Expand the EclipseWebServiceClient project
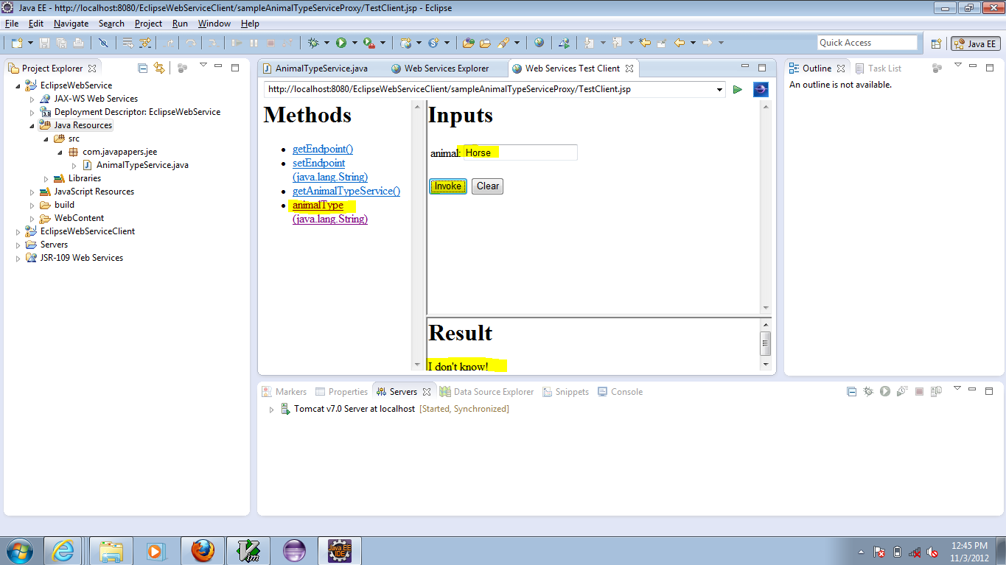The width and height of the screenshot is (1006, 565). pyautogui.click(x=18, y=231)
